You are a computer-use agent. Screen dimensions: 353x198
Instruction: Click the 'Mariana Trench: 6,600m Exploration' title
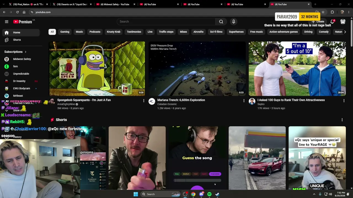181,100
